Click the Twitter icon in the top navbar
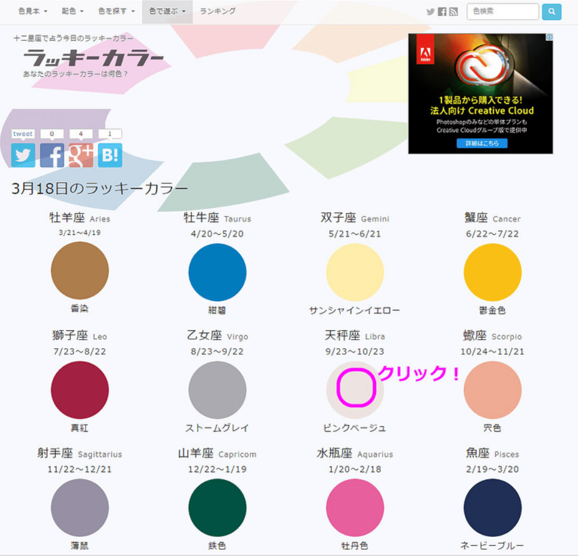The image size is (578, 556). point(430,12)
